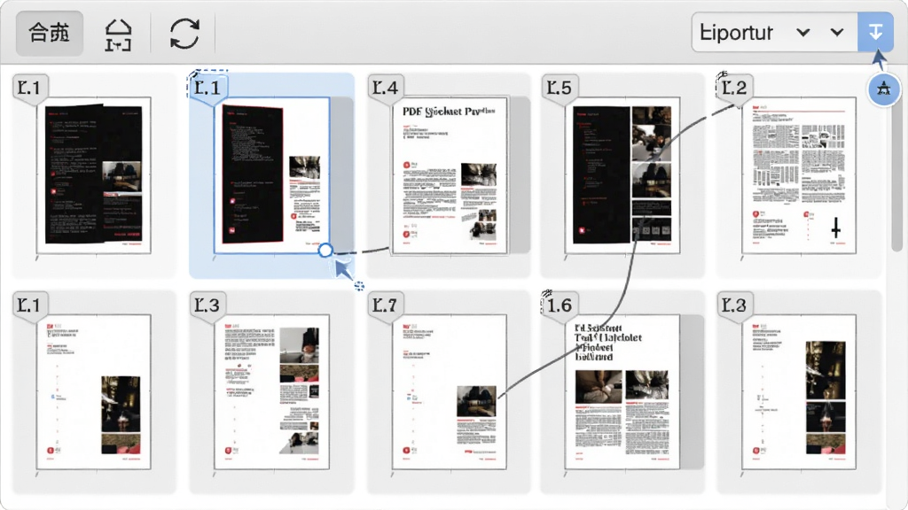This screenshot has height=510, width=908.
Task: Select the L.5 dark page thumbnail
Action: point(622,175)
